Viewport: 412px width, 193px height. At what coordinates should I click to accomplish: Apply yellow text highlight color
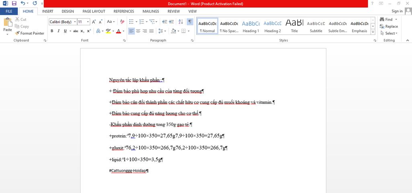[x=108, y=31]
